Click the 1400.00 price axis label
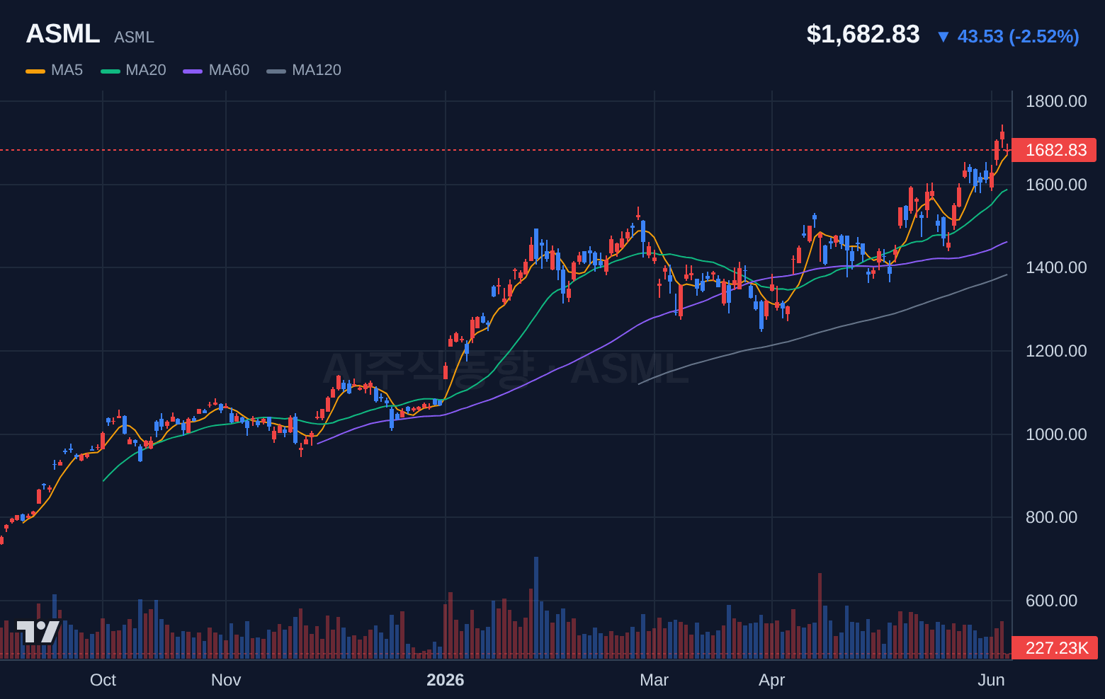Viewport: 1105px width, 699px height. (x=1056, y=267)
